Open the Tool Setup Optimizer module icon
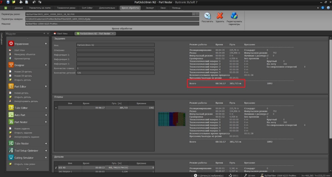The image size is (332, 177). click(11, 151)
